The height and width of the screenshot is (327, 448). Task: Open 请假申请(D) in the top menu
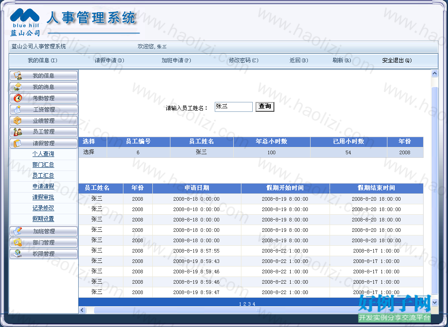pos(109,60)
